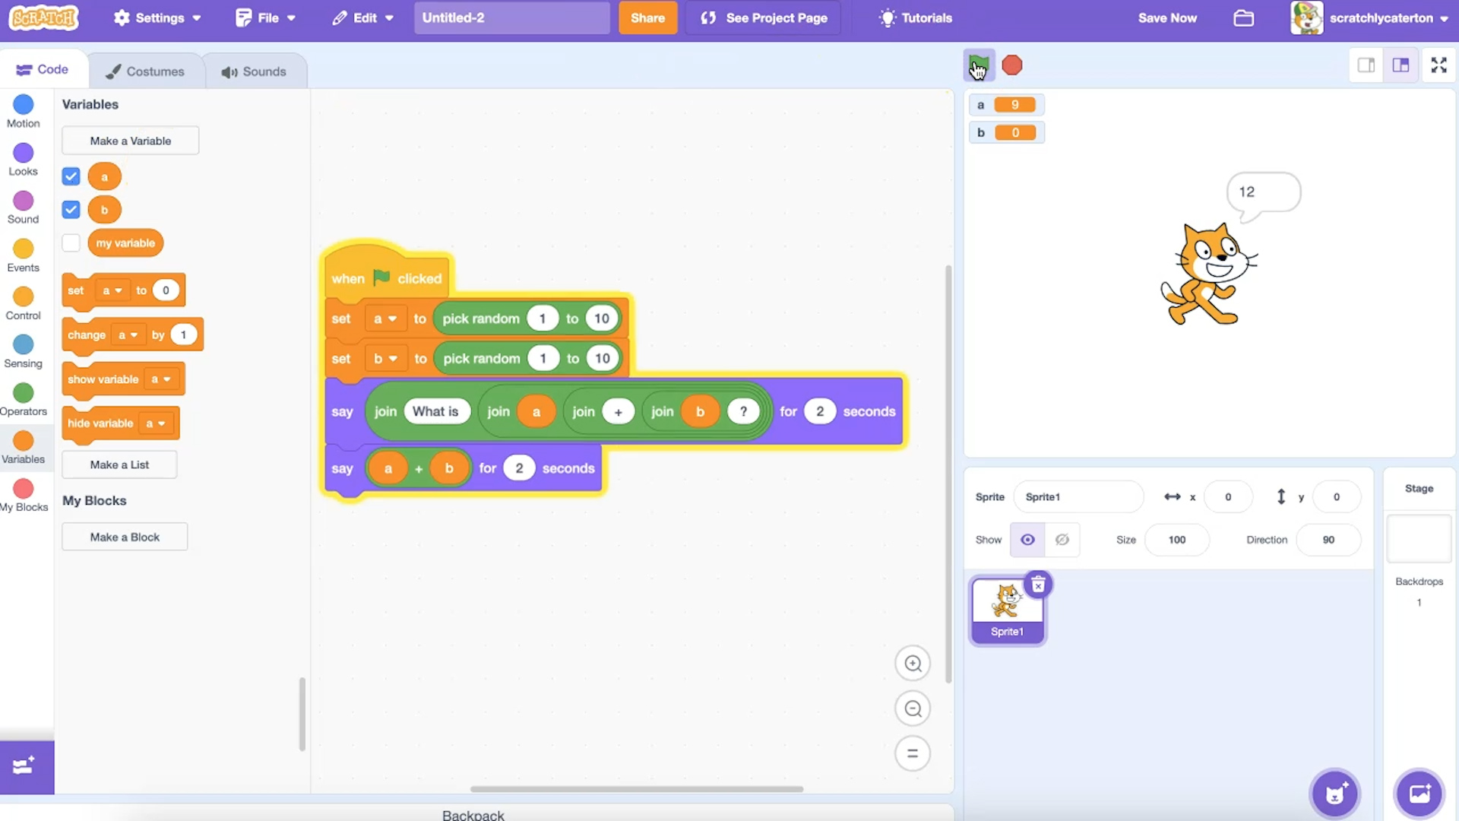Select the Stage backdrop thumbnail

coord(1419,539)
